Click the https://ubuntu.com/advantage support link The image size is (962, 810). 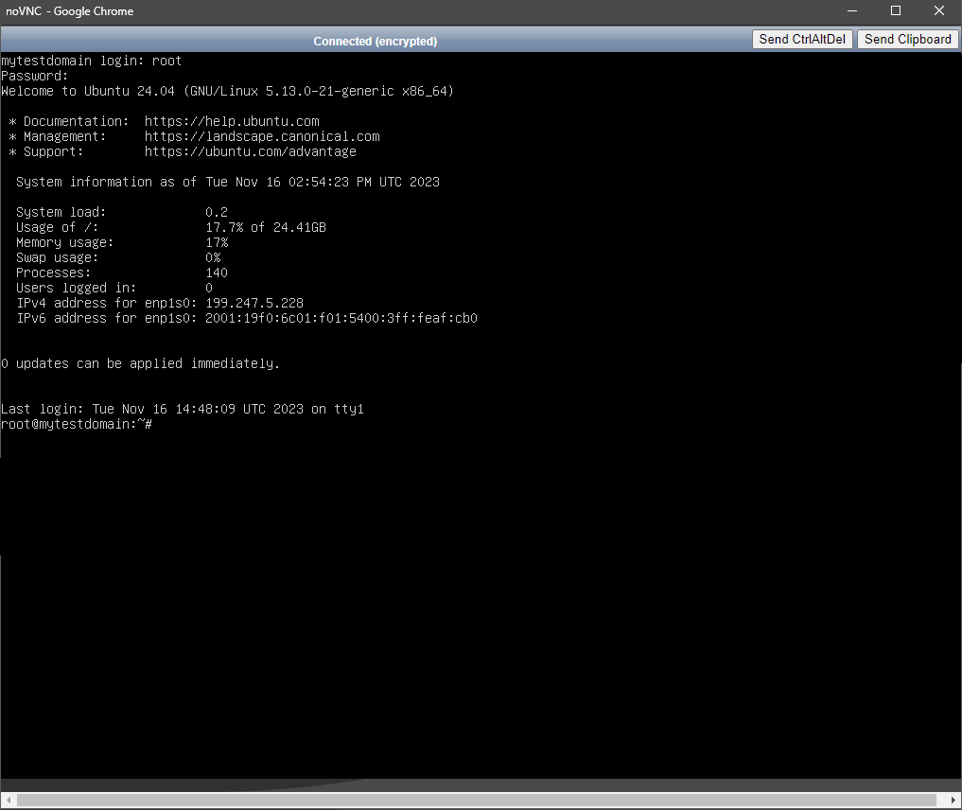click(251, 151)
